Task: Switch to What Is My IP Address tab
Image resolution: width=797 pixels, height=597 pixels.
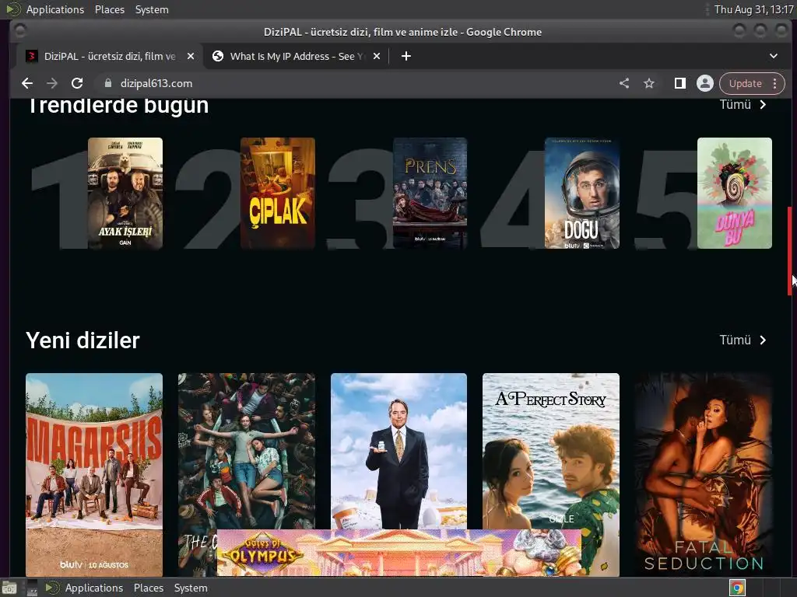Action: [297, 56]
